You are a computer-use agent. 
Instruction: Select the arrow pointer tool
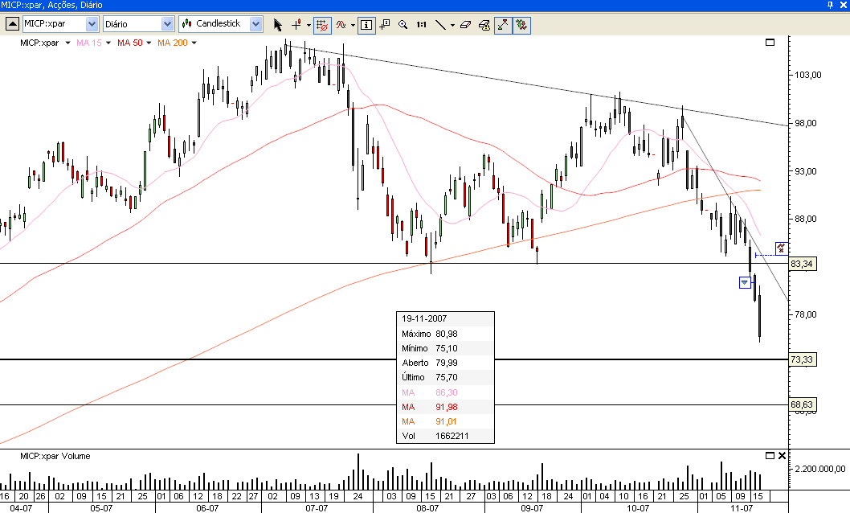[277, 25]
